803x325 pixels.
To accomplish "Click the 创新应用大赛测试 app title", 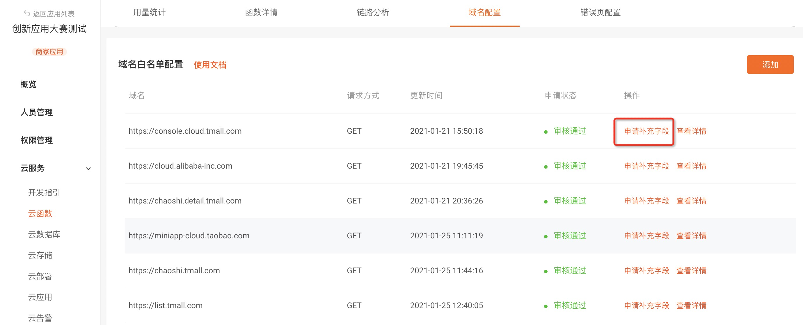I will click(49, 29).
